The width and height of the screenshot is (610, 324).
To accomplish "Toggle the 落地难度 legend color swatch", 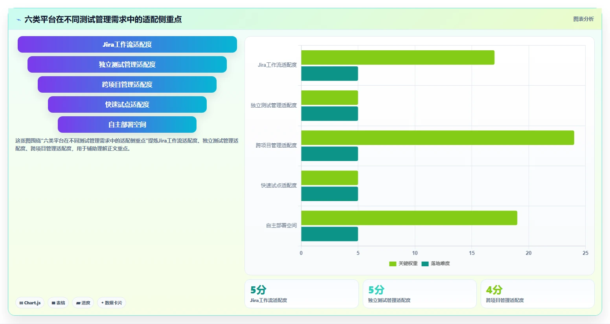I will click(425, 264).
